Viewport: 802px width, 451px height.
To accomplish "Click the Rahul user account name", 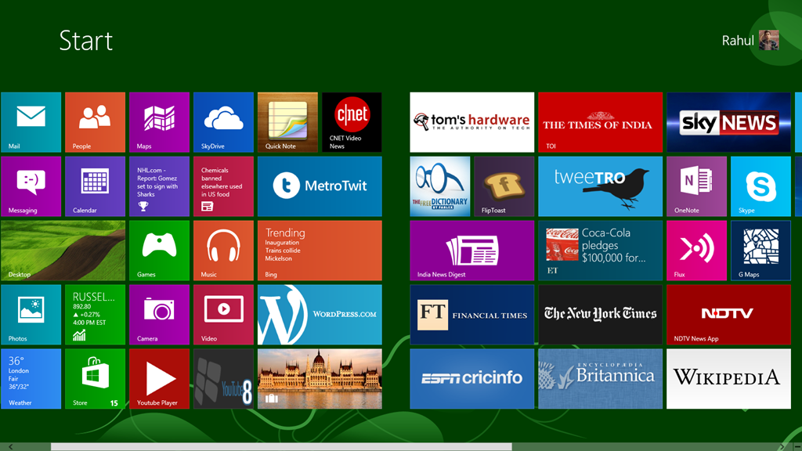I will (x=738, y=41).
